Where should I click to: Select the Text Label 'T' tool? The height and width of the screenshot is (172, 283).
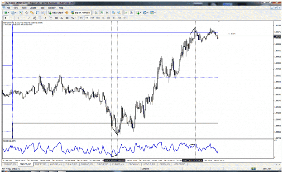[51, 18]
